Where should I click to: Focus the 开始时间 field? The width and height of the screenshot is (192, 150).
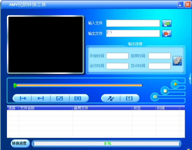click(117, 56)
